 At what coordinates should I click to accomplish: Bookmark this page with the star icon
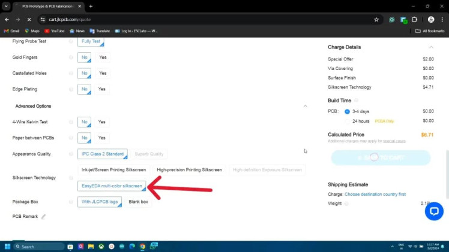(x=376, y=19)
